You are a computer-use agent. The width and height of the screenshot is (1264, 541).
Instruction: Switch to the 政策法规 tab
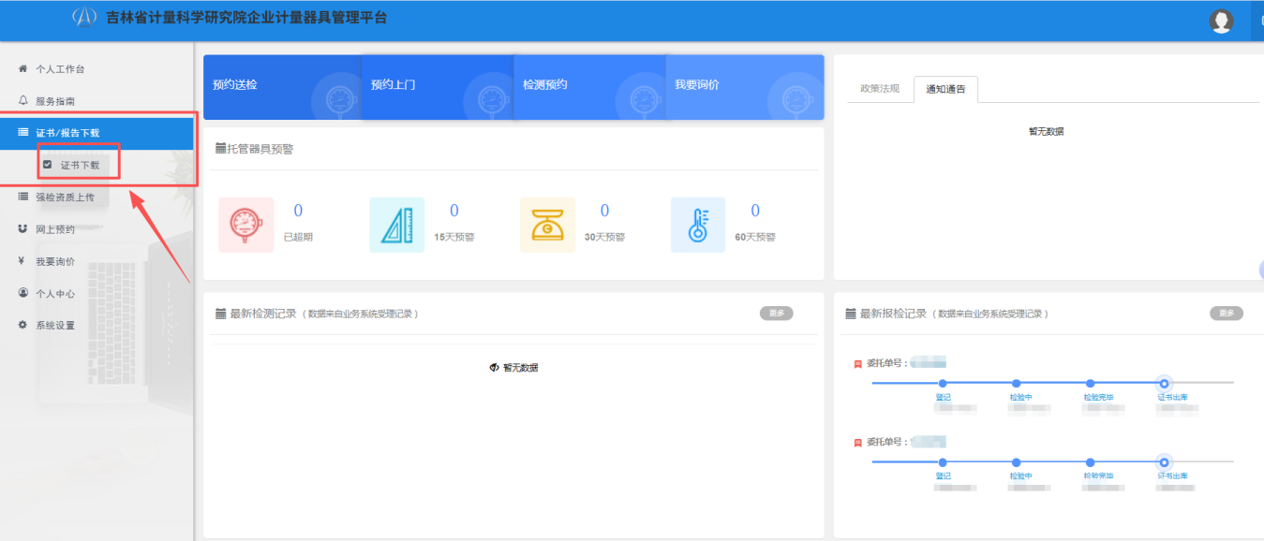point(881,88)
